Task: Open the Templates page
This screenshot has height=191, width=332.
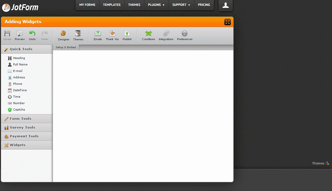Action: tap(112, 5)
